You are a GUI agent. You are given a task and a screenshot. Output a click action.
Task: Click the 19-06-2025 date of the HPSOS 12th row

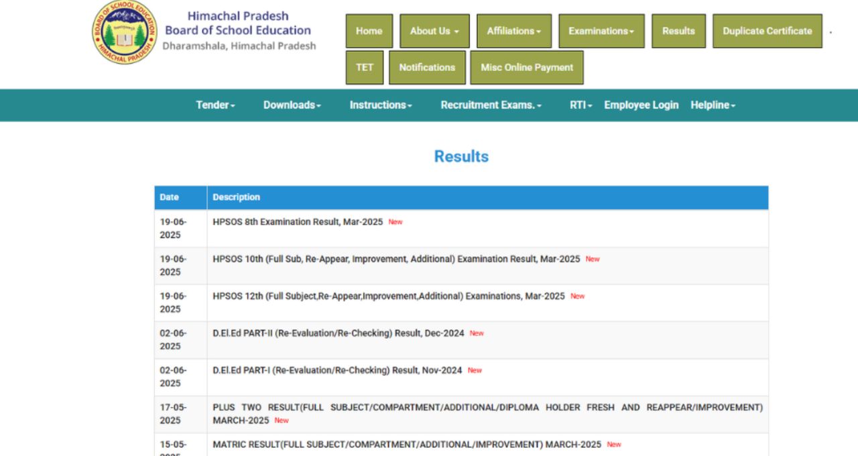pos(173,302)
